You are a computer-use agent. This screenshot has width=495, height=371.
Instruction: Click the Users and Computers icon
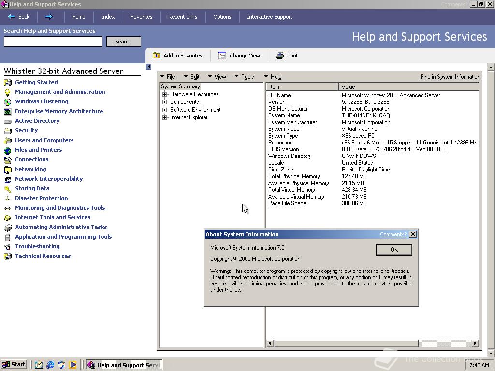(x=8, y=141)
